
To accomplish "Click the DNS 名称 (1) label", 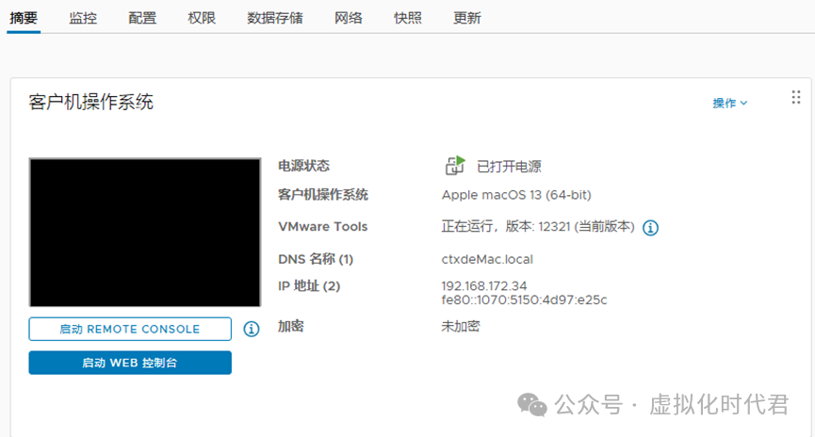I will point(316,259).
